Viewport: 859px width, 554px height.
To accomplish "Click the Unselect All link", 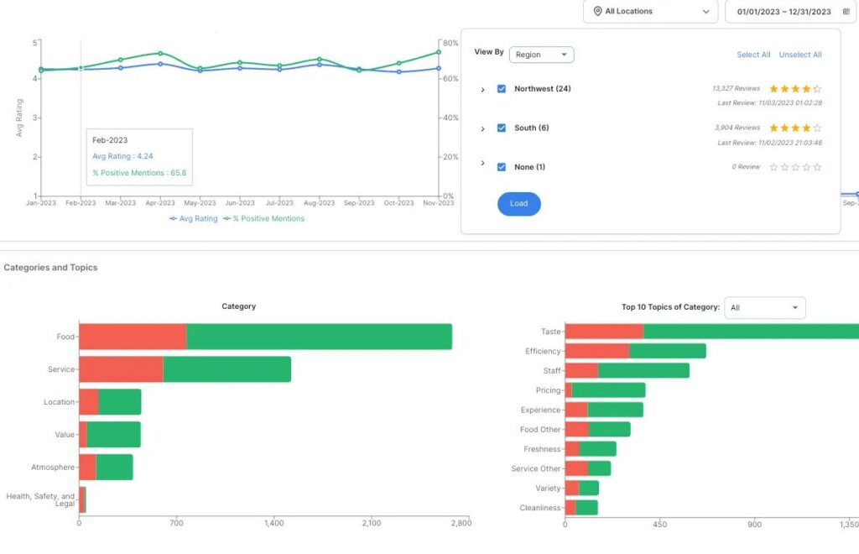I will (x=799, y=55).
